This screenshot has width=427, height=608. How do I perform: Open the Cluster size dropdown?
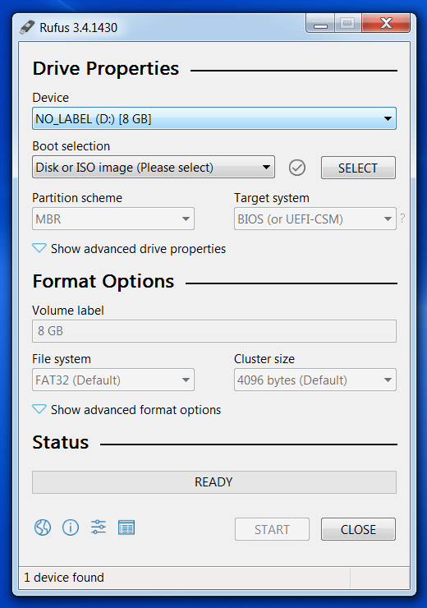coord(315,380)
